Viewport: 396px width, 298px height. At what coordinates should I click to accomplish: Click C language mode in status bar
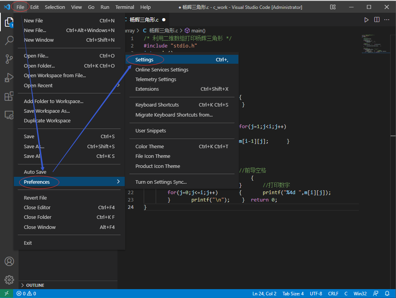point(346,293)
